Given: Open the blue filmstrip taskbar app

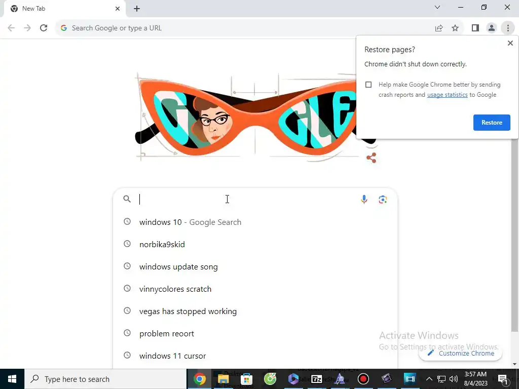Looking at the screenshot, I should pos(410,379).
